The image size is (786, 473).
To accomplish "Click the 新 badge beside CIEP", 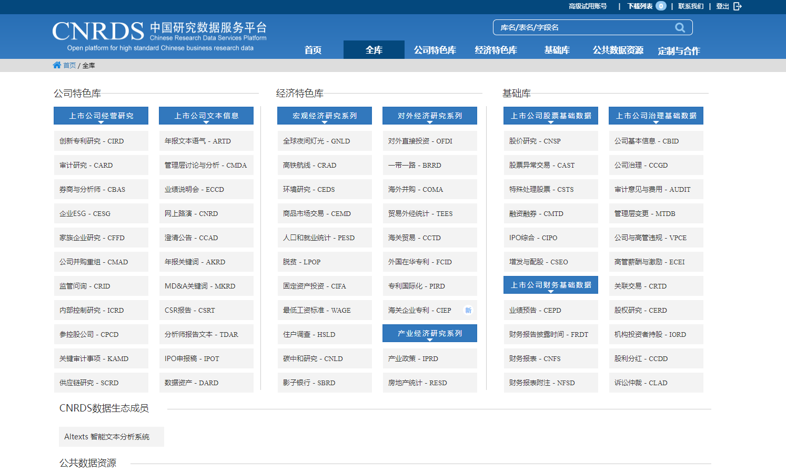I will click(468, 310).
